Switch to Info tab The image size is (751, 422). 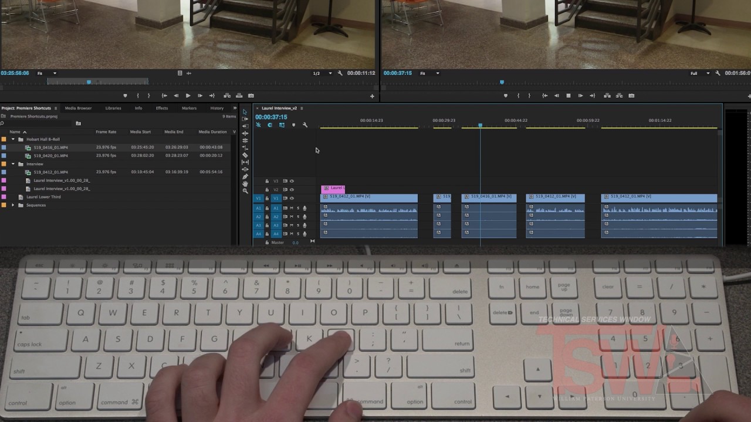pos(138,108)
